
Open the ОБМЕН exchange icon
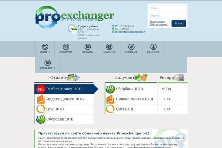click(x=45, y=47)
